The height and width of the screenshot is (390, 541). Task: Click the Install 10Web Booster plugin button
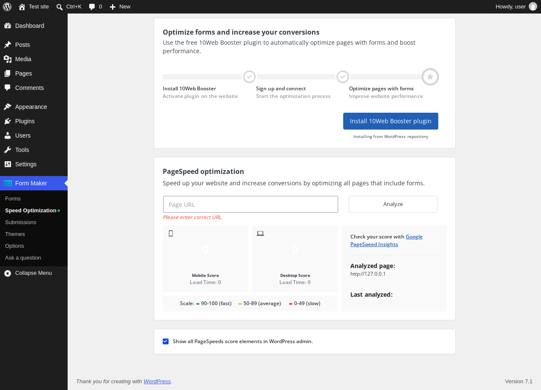click(391, 121)
